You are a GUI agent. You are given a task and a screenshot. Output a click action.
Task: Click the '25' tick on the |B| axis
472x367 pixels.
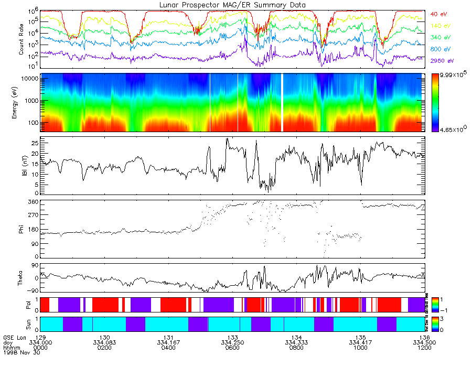pos(35,143)
